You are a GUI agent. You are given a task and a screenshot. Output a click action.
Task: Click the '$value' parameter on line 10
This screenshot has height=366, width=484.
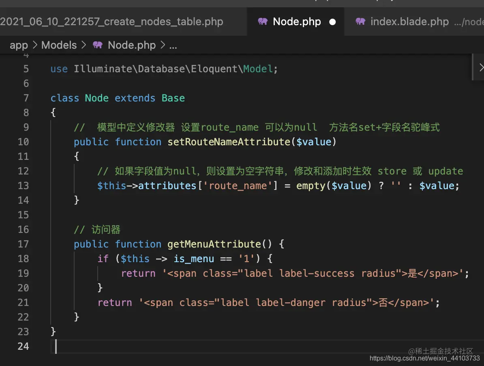[314, 142]
